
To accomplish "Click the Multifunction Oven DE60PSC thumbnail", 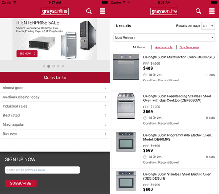I will 126,67.
